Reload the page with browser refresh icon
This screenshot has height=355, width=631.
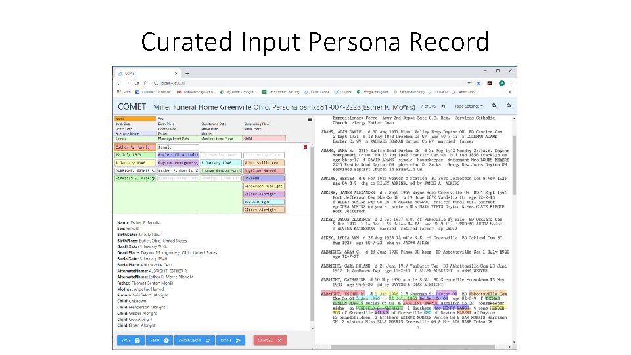(137, 83)
